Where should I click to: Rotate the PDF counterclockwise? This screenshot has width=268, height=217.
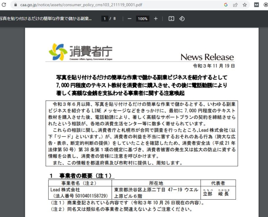point(182,19)
